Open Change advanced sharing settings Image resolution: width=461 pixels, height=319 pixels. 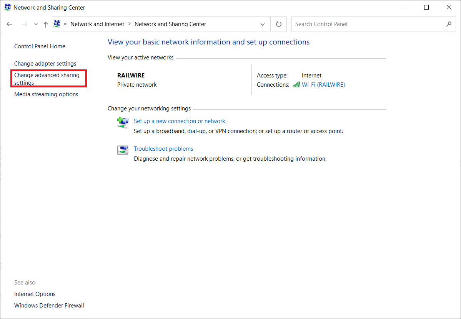click(x=47, y=79)
